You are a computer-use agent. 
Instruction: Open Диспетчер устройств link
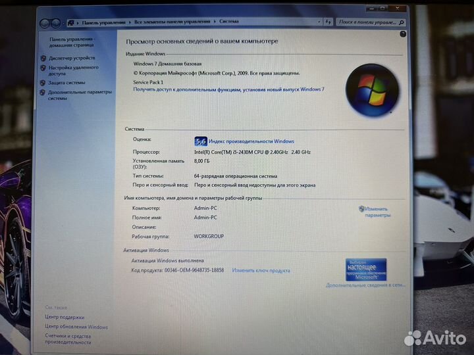pos(72,58)
